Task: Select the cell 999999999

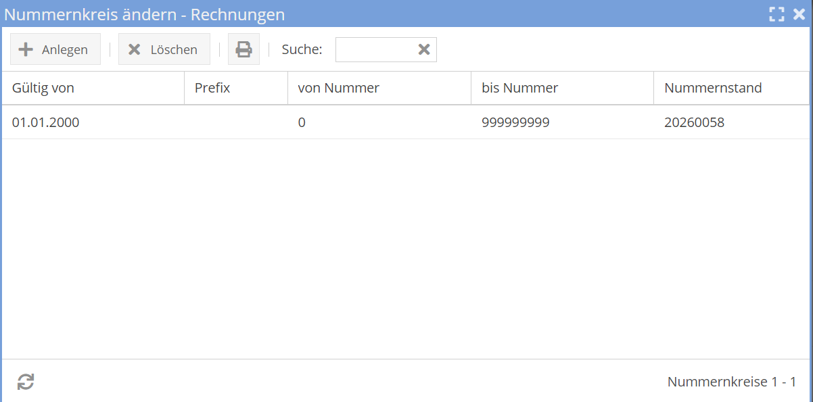Action: pos(563,122)
